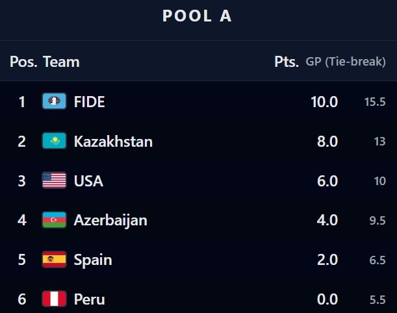Click Peru's 0.0 points value
Image resolution: width=397 pixels, height=313 pixels.
coord(327,299)
